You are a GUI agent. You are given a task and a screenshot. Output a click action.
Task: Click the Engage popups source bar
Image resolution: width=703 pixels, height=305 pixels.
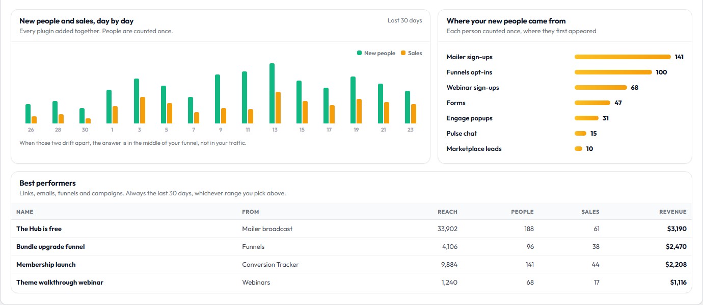click(x=586, y=118)
